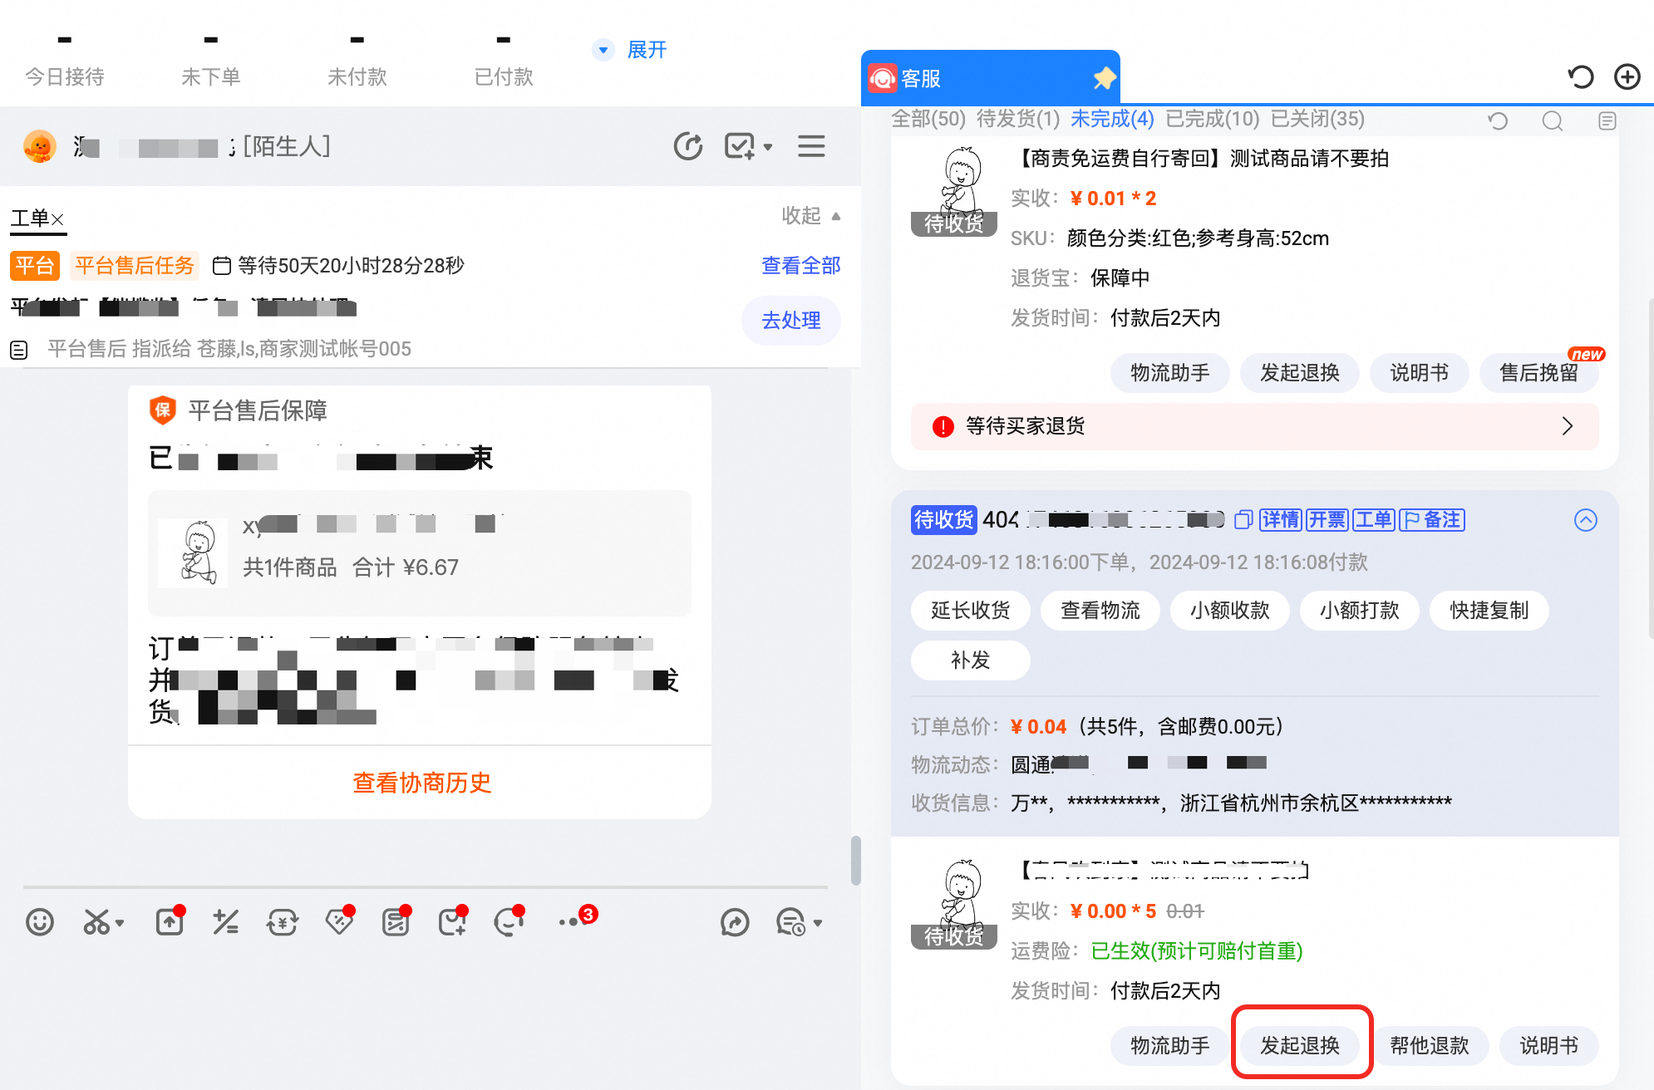Copy the order number icon
The image size is (1654, 1090).
pos(1243,519)
